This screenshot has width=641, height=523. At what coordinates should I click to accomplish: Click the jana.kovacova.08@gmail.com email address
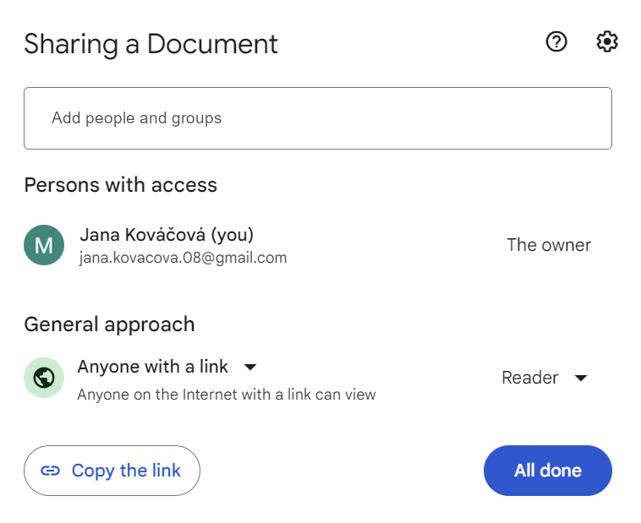[x=184, y=258]
